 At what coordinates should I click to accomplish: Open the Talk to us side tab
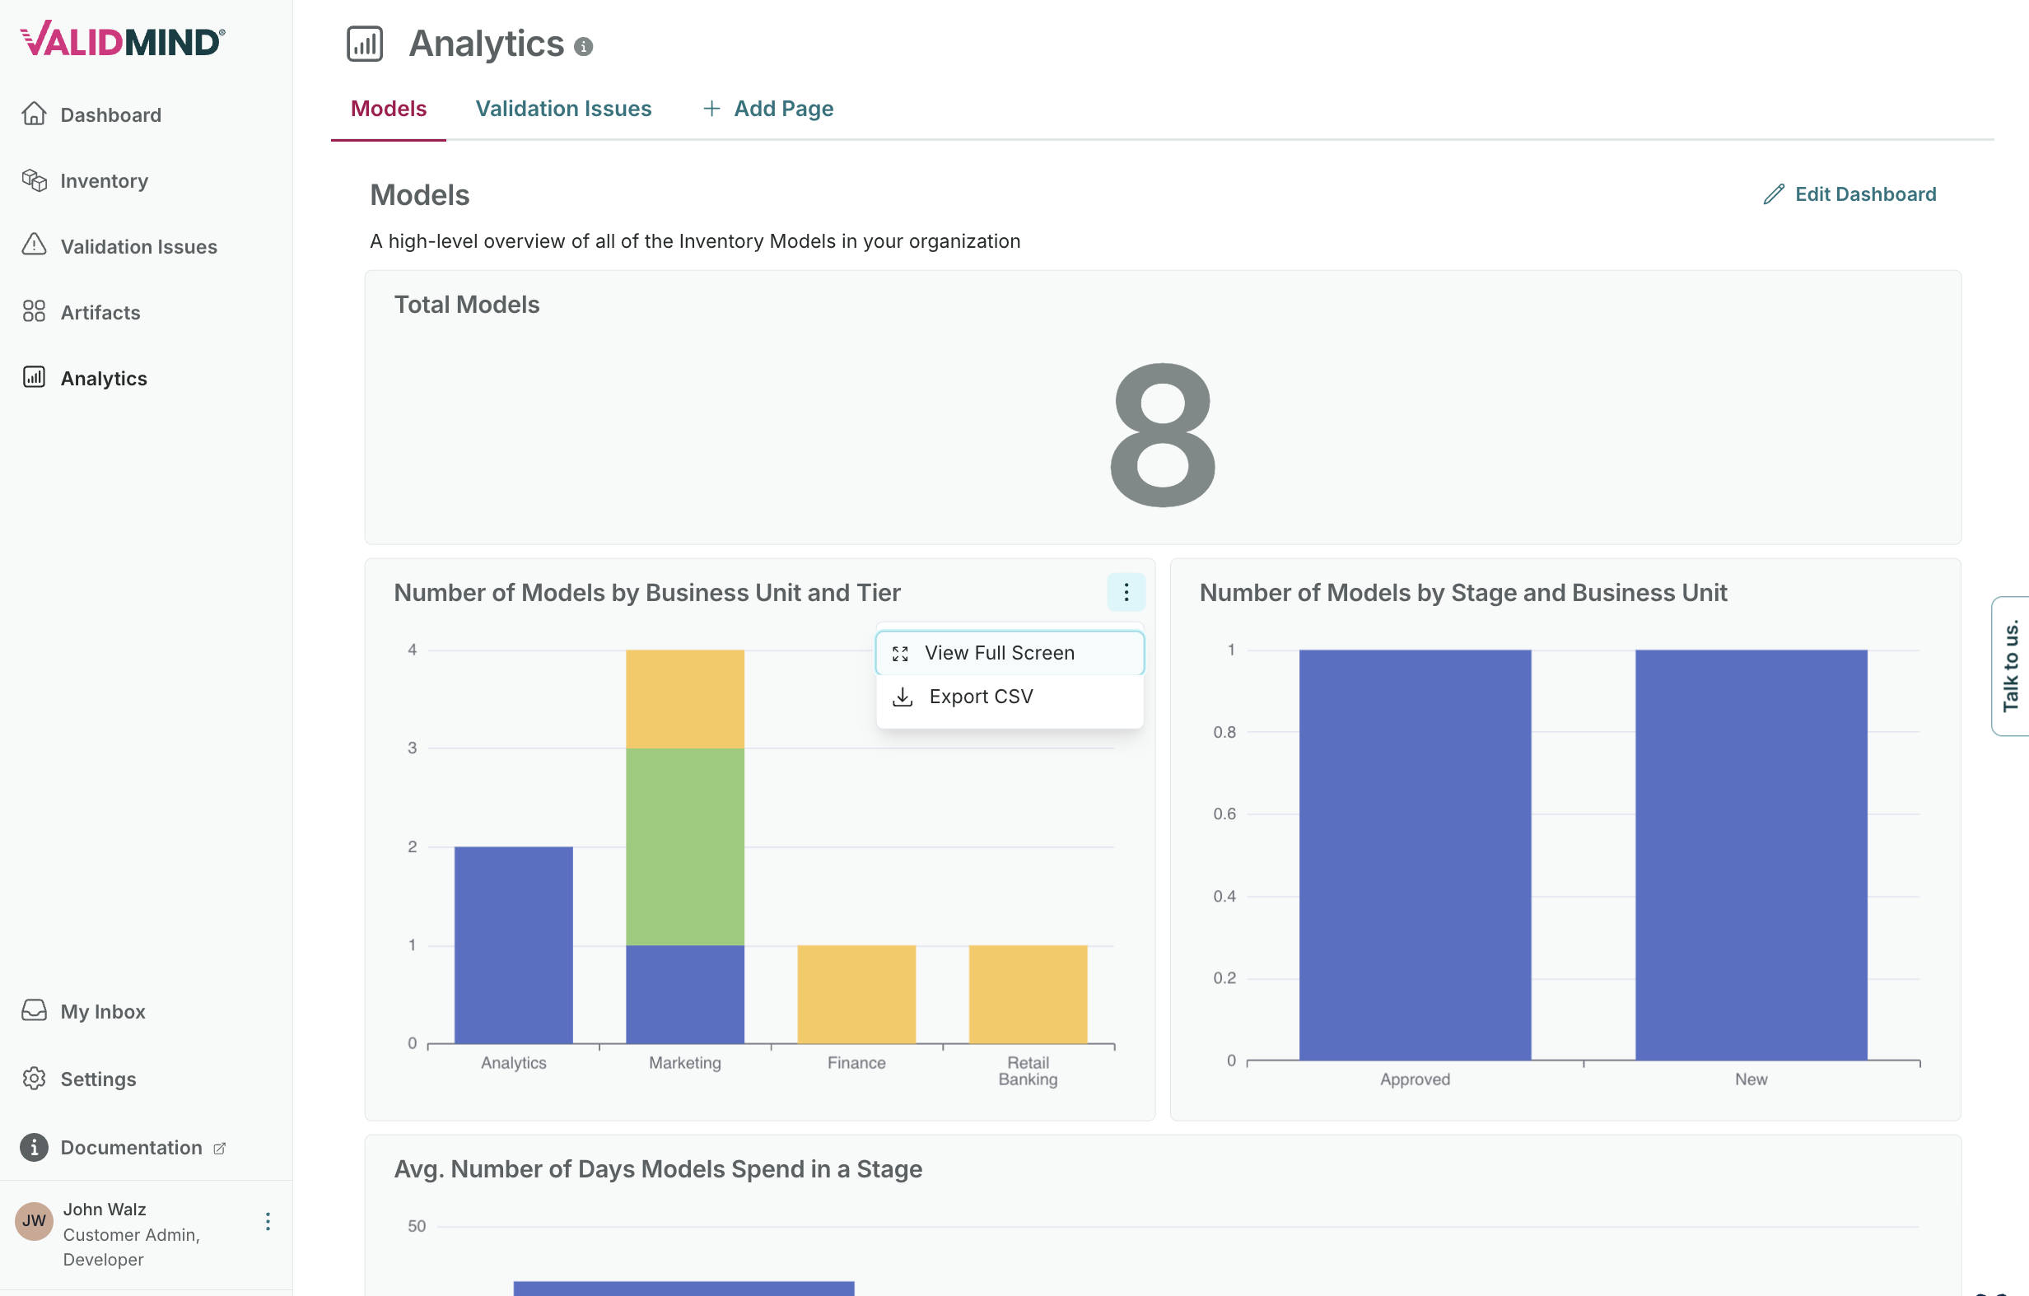pyautogui.click(x=2009, y=665)
